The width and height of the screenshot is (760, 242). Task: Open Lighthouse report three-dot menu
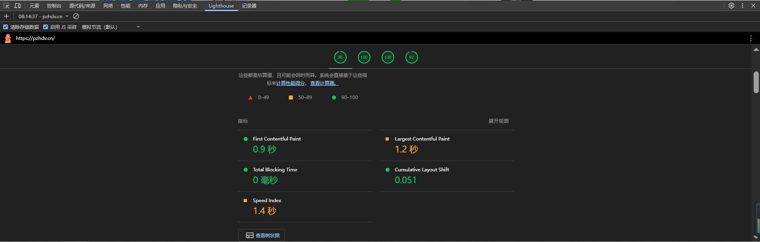click(x=750, y=38)
